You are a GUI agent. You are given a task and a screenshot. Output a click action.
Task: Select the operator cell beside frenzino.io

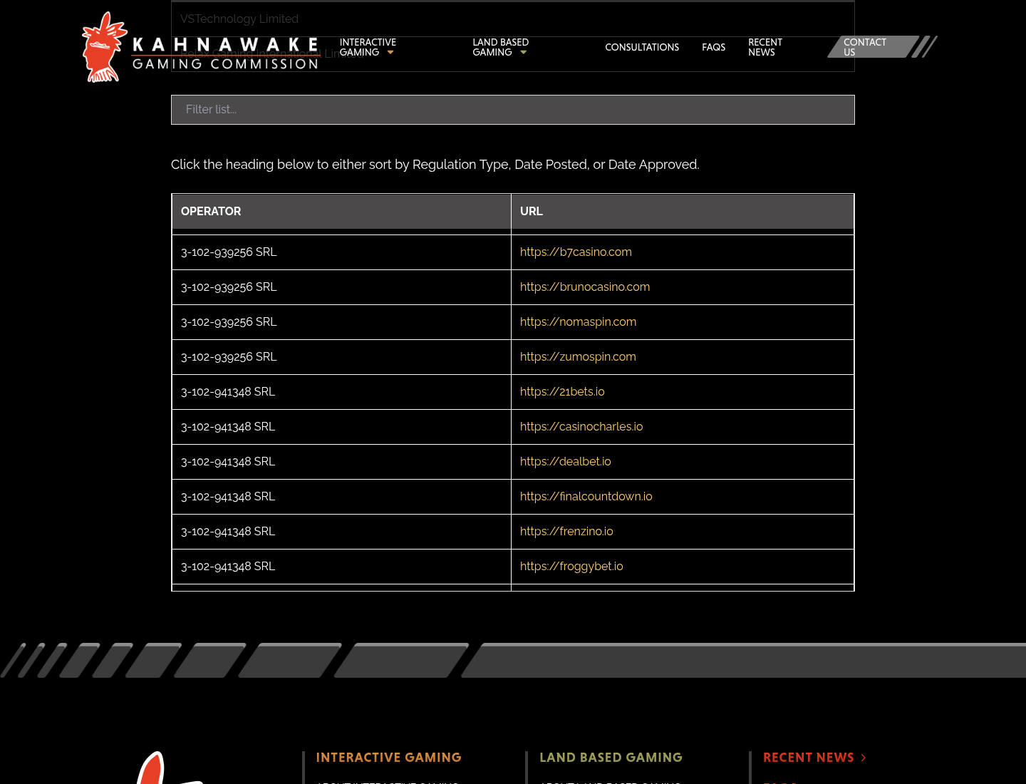point(341,532)
